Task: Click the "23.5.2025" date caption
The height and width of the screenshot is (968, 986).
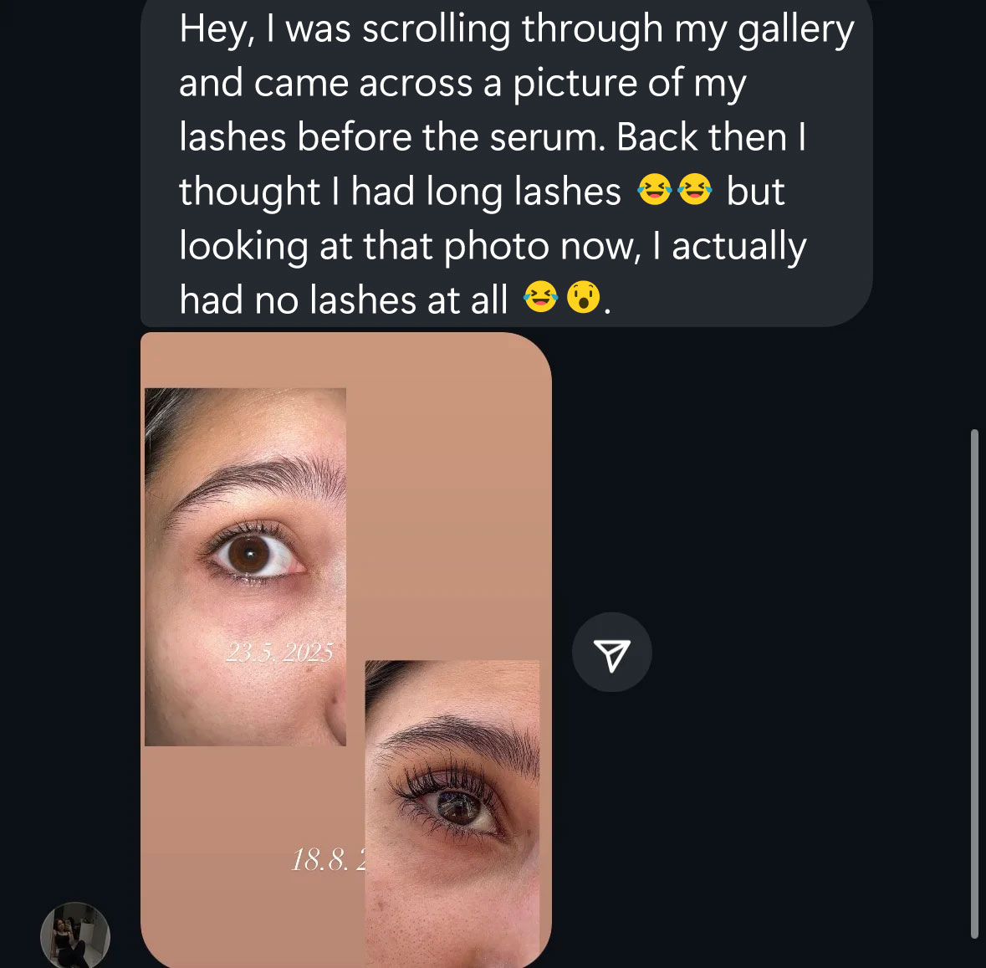Action: [x=279, y=653]
